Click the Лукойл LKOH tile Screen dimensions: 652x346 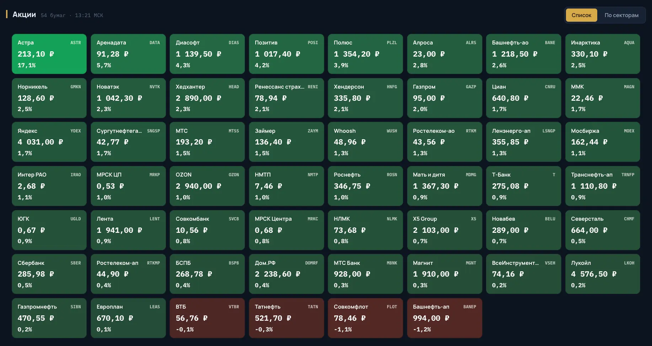(x=603, y=274)
